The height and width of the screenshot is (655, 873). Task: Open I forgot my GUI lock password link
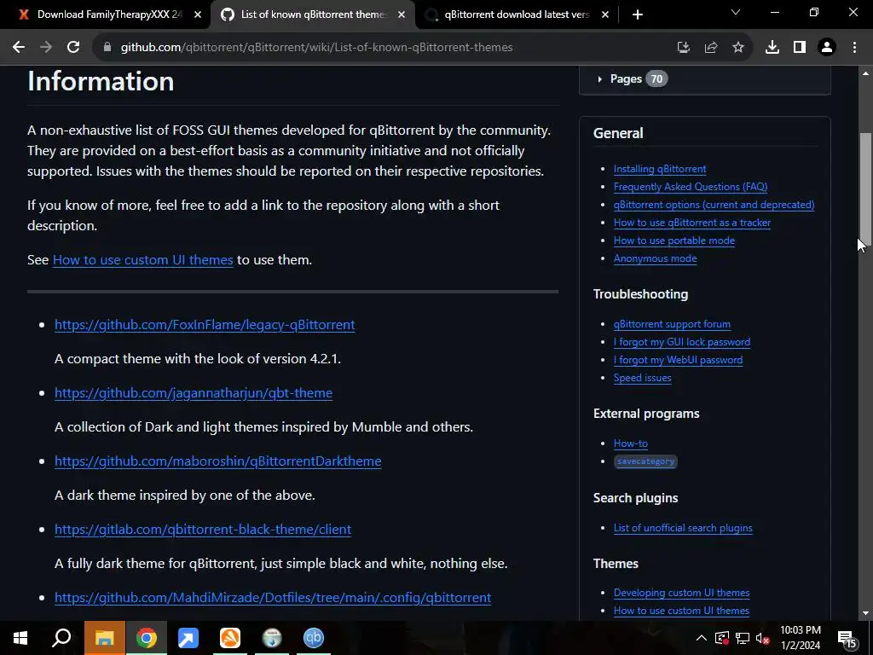682,342
